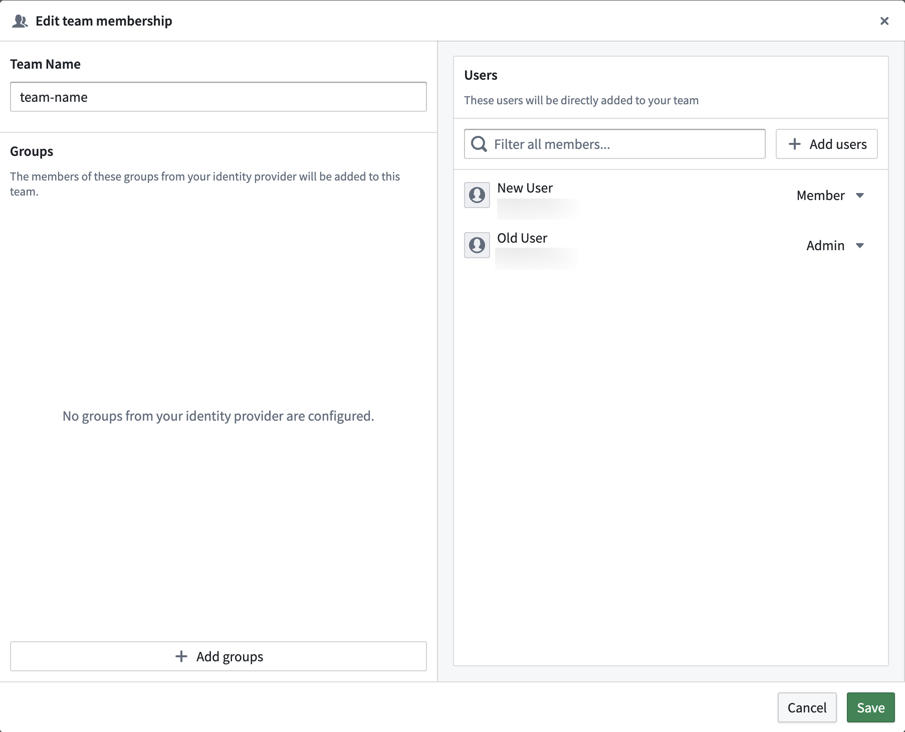
Task: Click the Groups section heading
Action: click(x=32, y=151)
